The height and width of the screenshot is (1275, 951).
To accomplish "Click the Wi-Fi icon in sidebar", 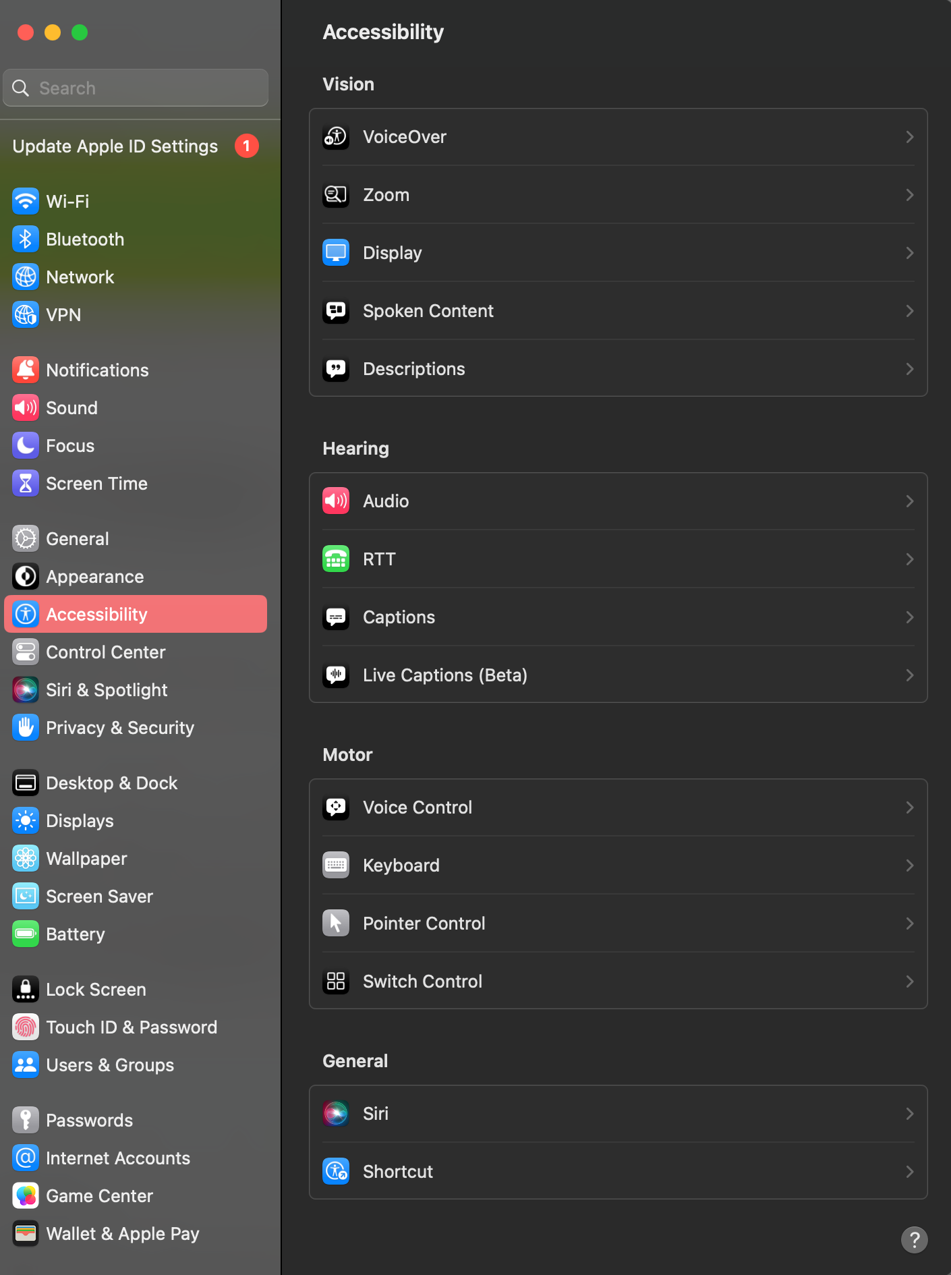I will 26,202.
